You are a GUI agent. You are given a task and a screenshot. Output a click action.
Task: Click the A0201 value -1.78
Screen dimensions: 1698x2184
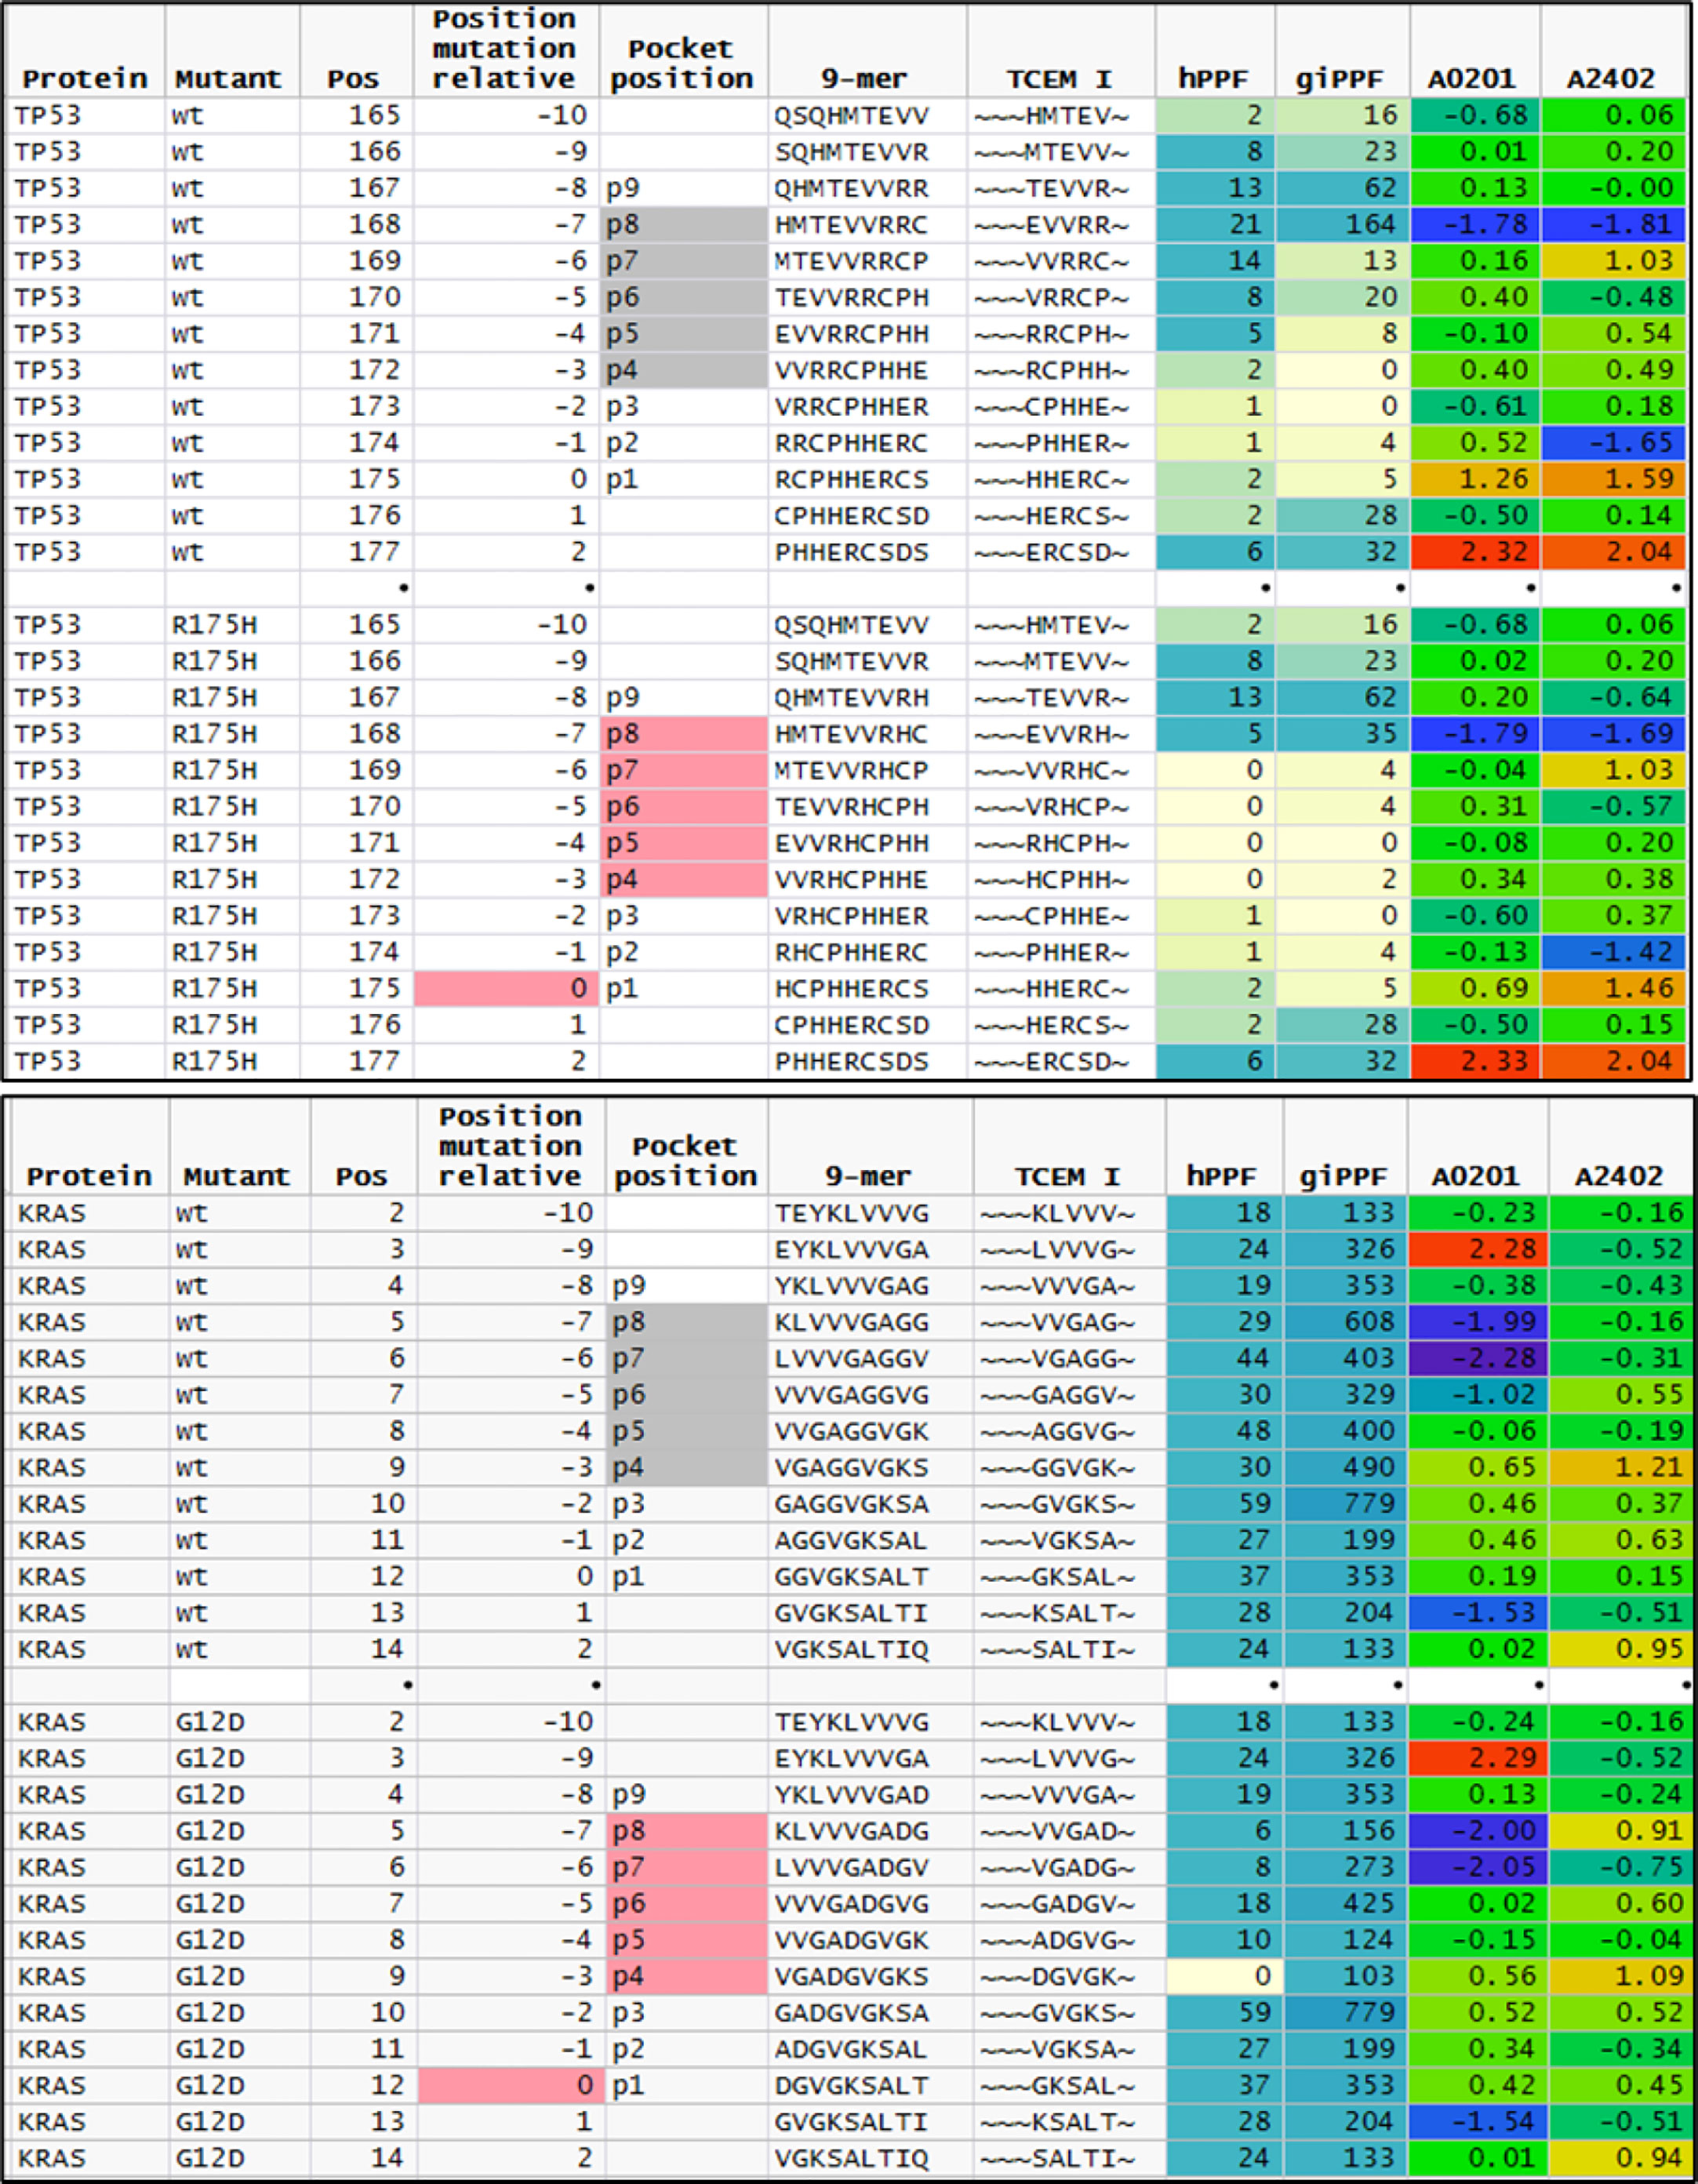(x=1475, y=225)
